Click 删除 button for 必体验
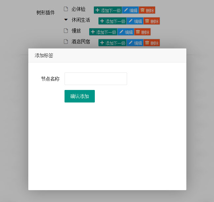This screenshot has height=202, width=214. coord(147,10)
